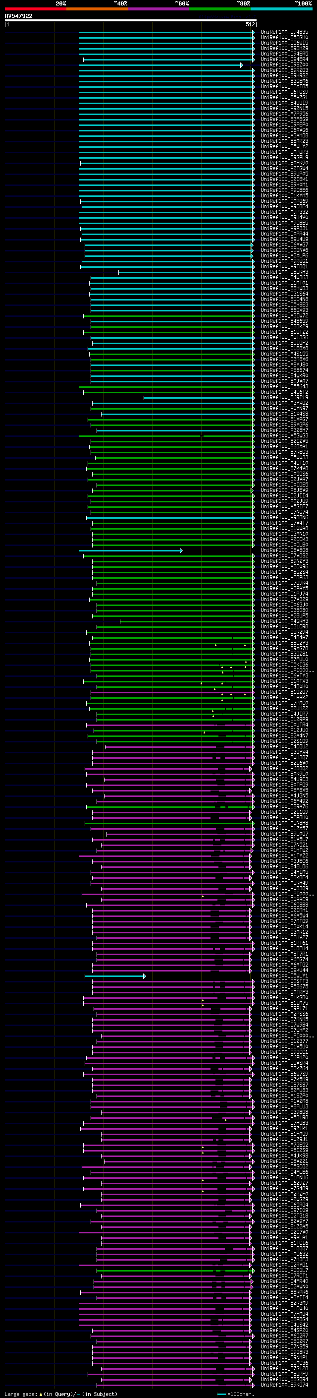
Task: Open hit UniRef100_B2K3M9
Action: [x=284, y=1302]
